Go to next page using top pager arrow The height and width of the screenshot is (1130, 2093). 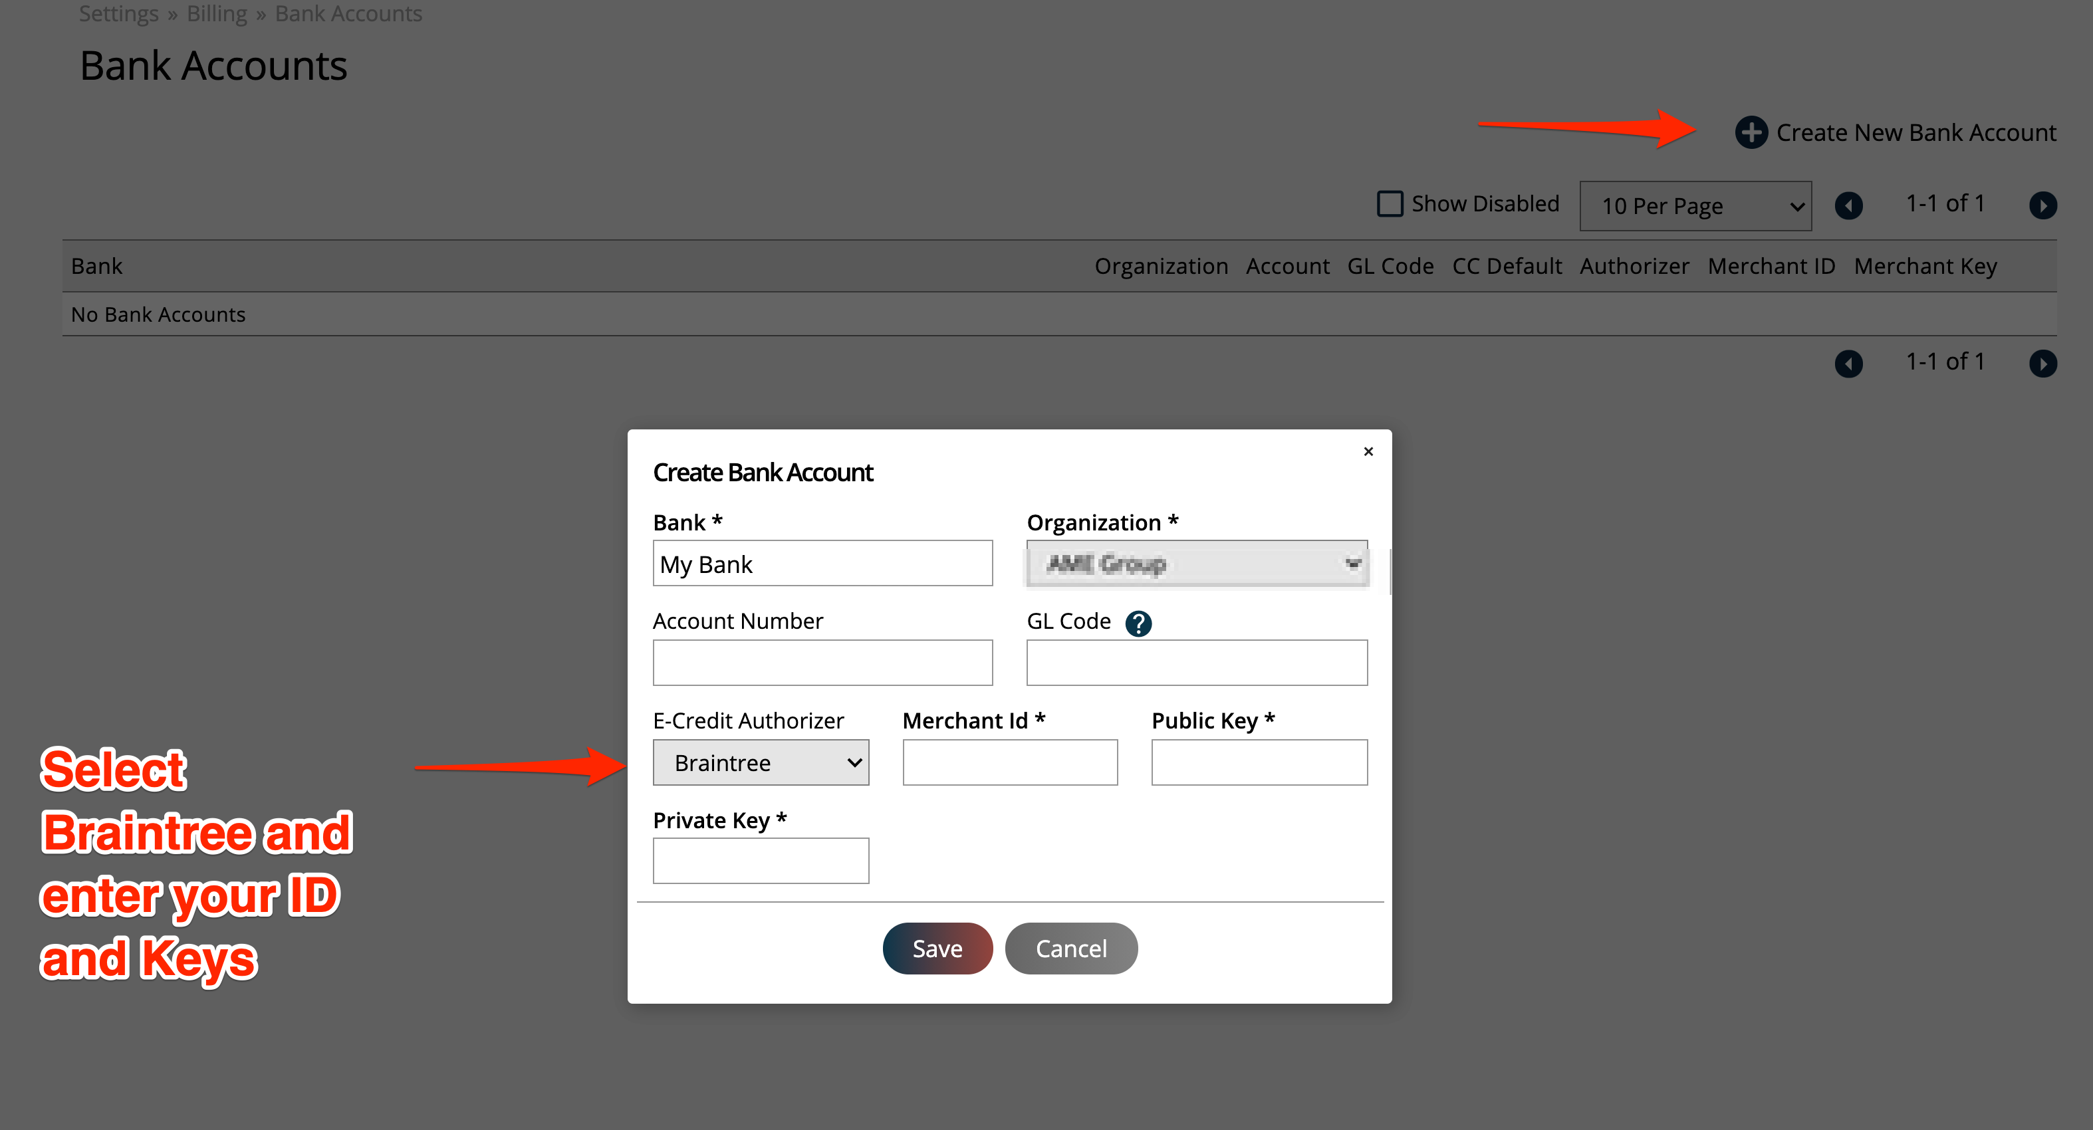(x=2042, y=205)
